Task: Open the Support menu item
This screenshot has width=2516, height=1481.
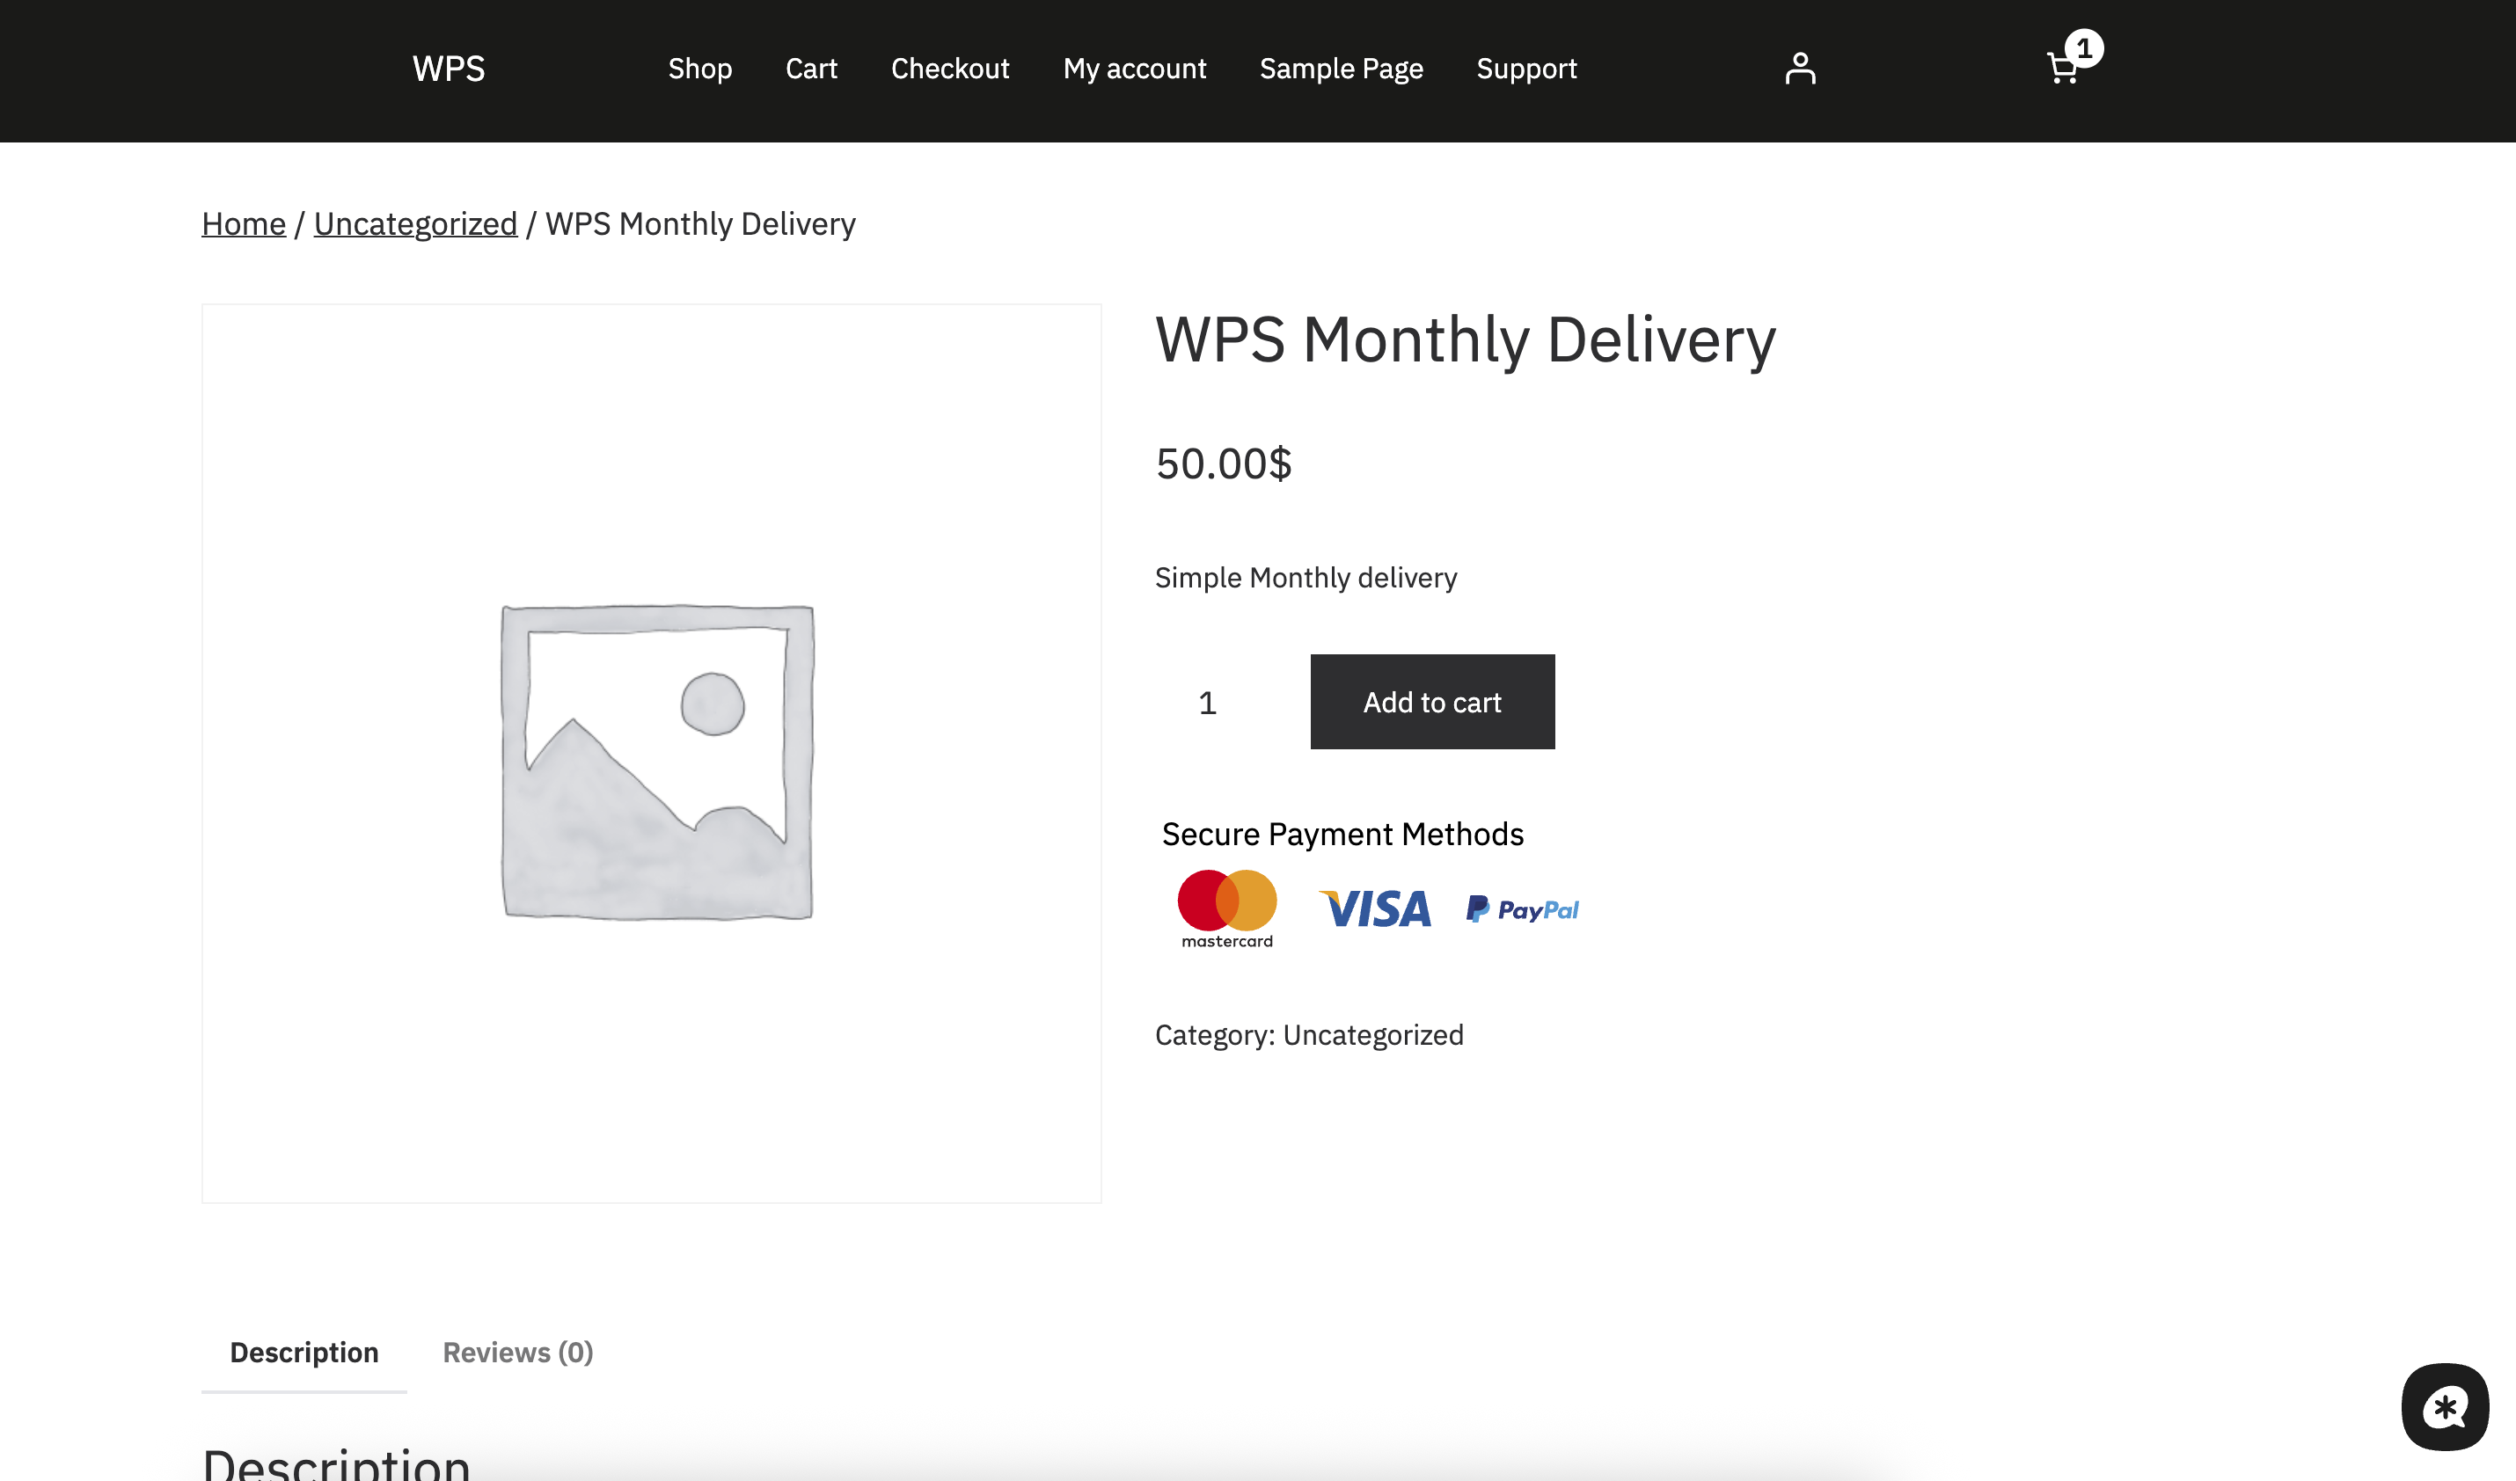Action: (1525, 69)
